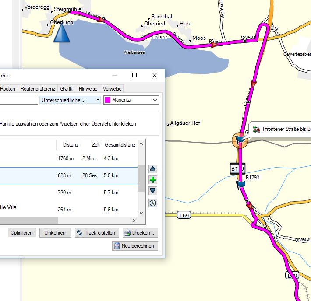Move the selected waypoint up with arrow button
Screen dimensions: 311x301
coord(153,169)
